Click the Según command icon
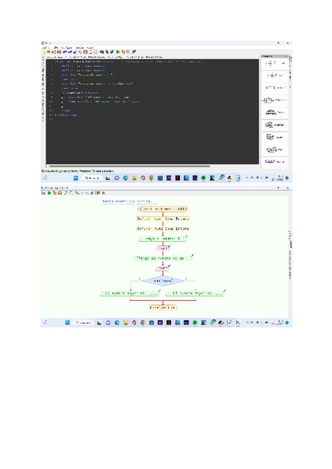Viewport: 332px width, 469px height. [x=274, y=112]
